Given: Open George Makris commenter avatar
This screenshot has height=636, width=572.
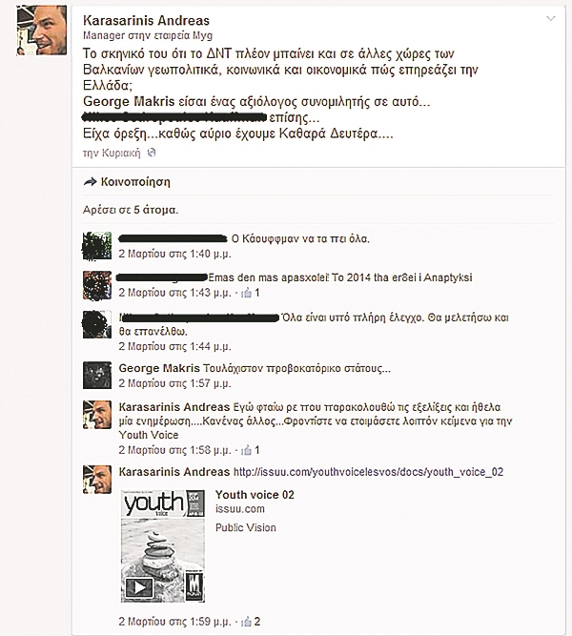Looking at the screenshot, I should 97,375.
